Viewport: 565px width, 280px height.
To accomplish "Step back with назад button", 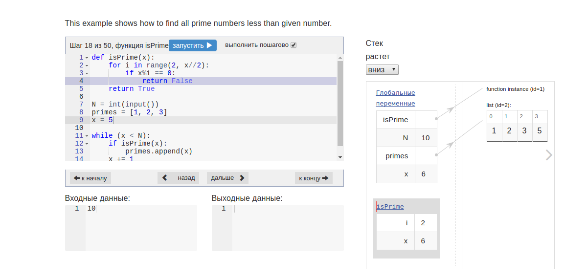I will pos(179,178).
